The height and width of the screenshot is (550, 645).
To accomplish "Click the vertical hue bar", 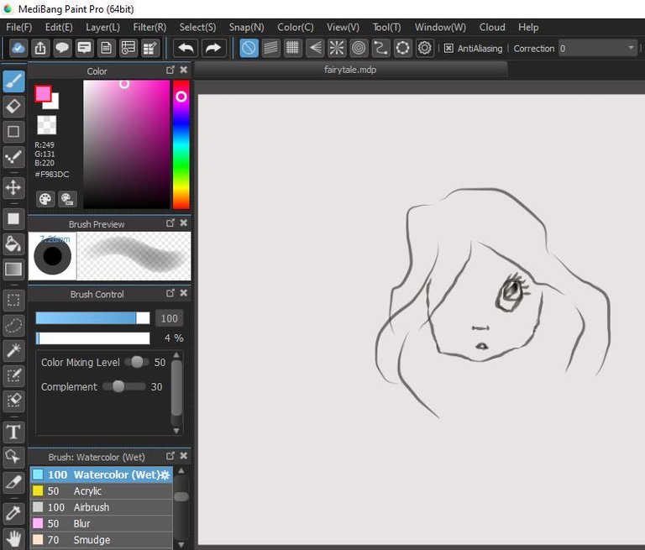I will pos(181,144).
